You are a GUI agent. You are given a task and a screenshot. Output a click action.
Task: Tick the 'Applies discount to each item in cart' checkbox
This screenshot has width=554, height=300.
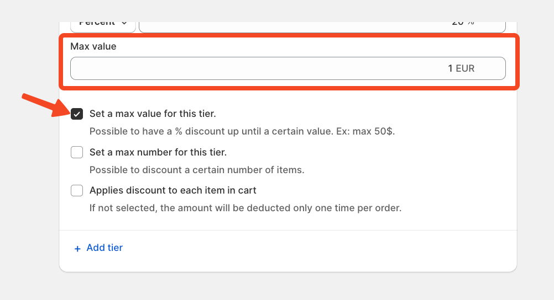[x=77, y=191]
